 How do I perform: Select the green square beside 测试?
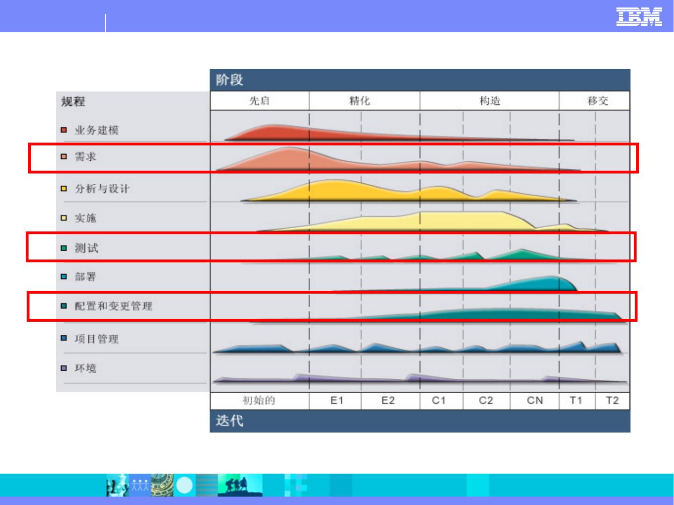tap(64, 248)
